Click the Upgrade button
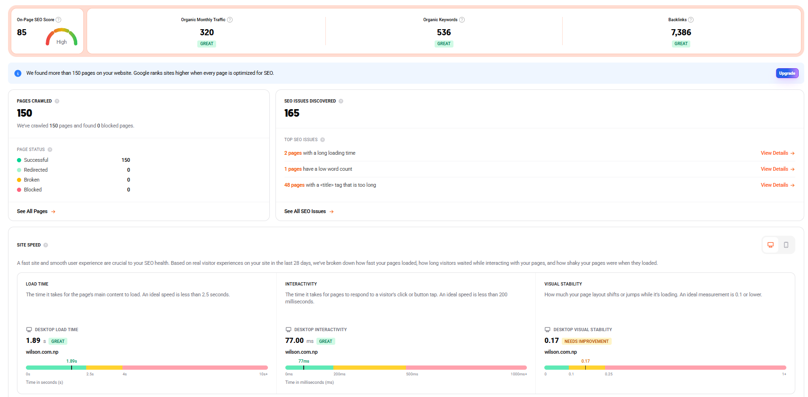The height and width of the screenshot is (397, 808). tap(787, 73)
